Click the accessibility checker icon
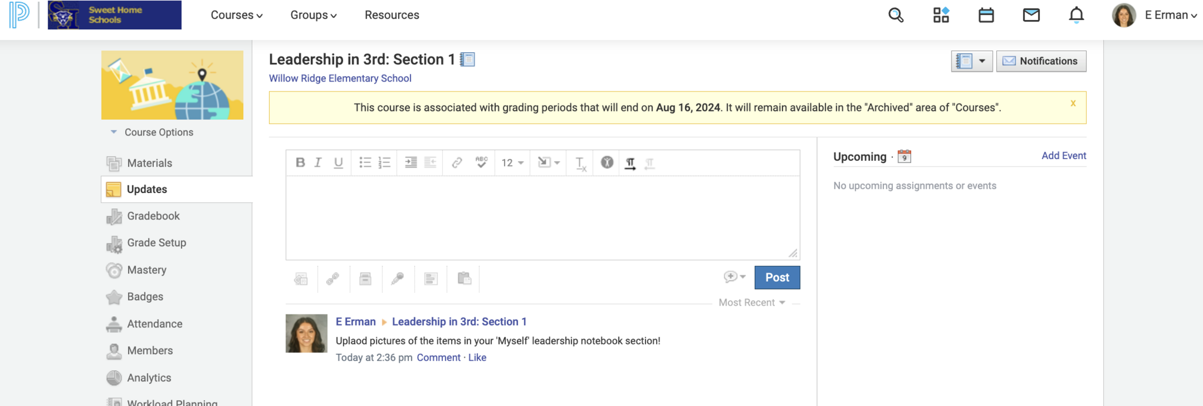 [607, 163]
